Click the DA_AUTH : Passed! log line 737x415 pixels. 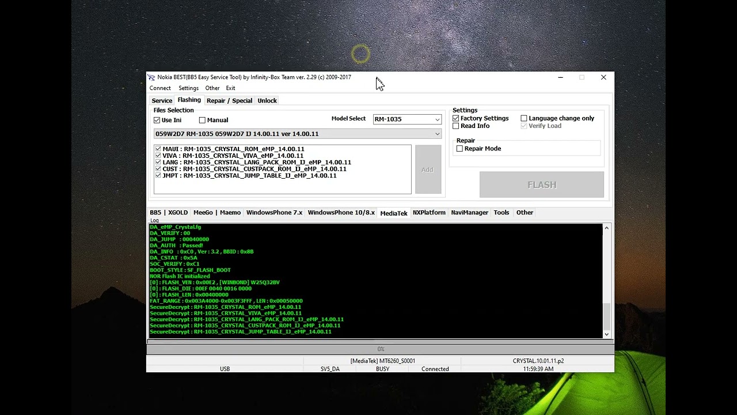coord(176,246)
